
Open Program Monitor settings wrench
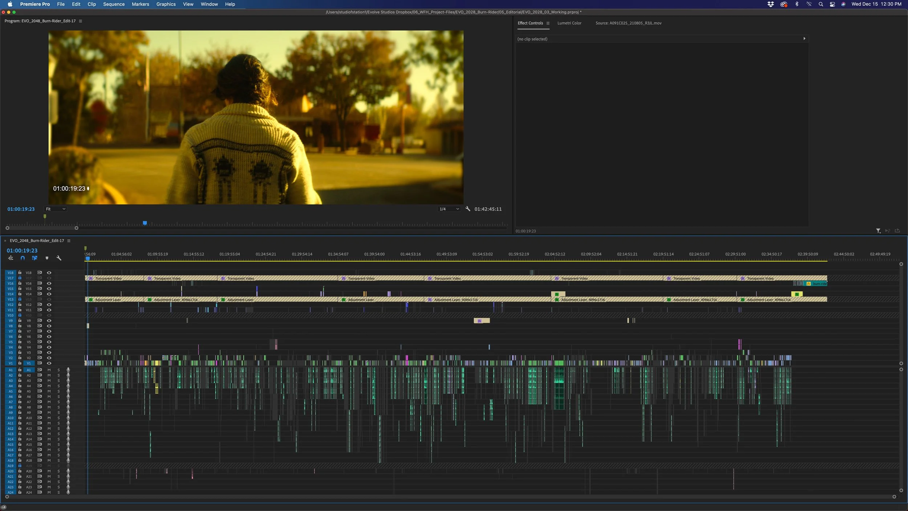tap(468, 209)
